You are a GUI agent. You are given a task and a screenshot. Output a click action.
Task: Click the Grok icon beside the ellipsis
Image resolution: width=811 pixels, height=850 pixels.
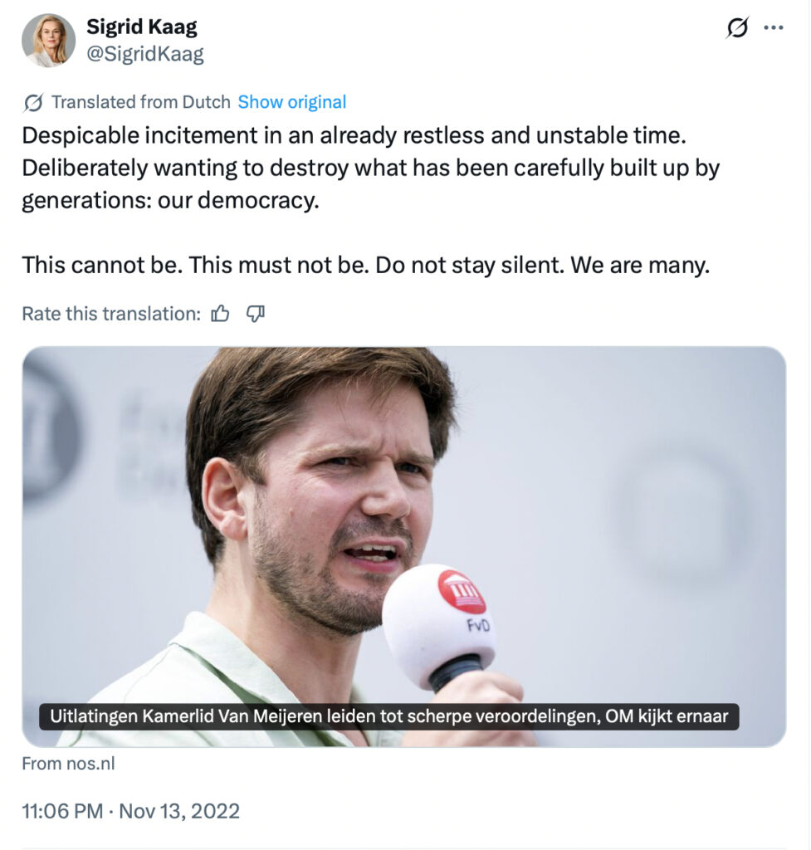point(736,28)
